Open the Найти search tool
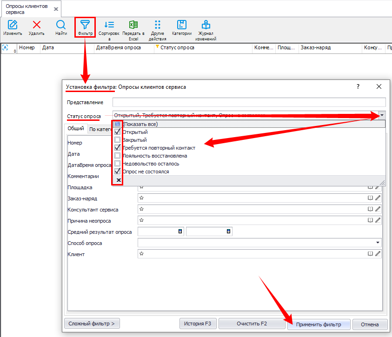This screenshot has width=392, height=337. point(60,26)
